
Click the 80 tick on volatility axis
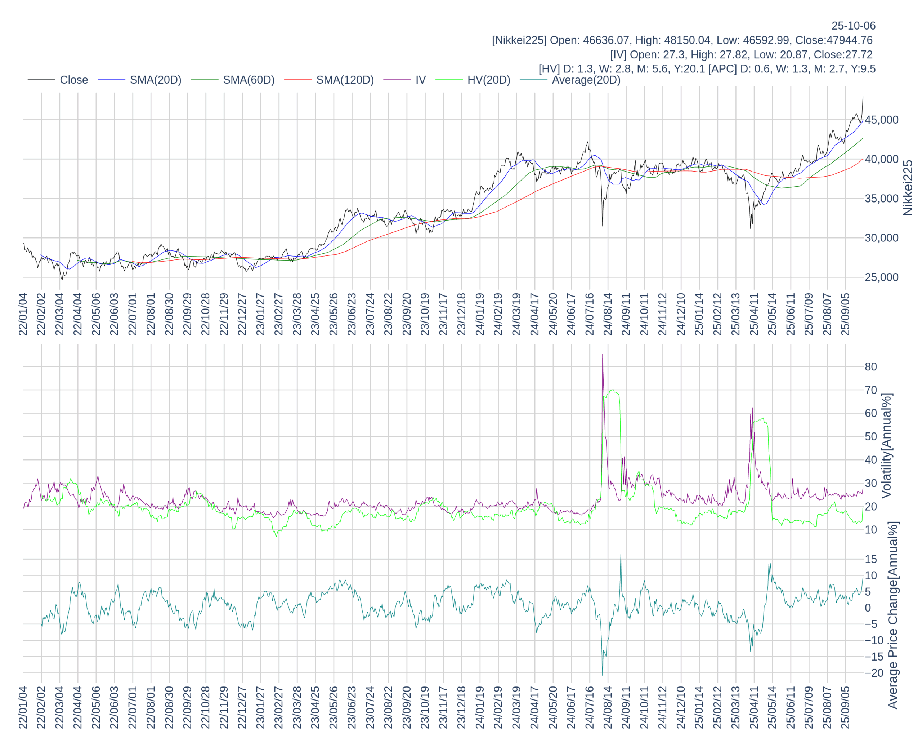(x=871, y=366)
